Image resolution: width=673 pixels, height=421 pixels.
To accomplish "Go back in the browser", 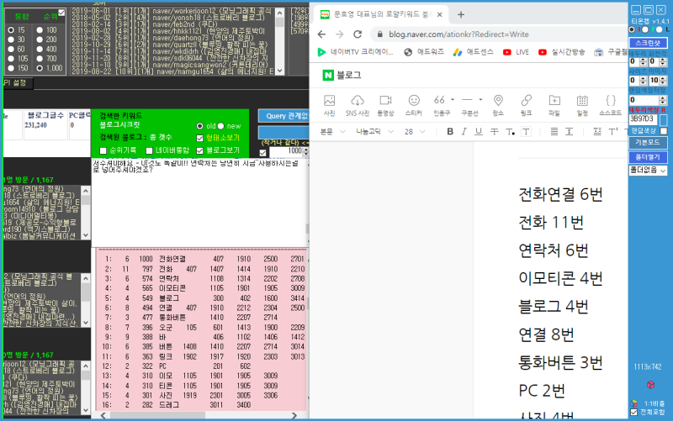I will 321,34.
